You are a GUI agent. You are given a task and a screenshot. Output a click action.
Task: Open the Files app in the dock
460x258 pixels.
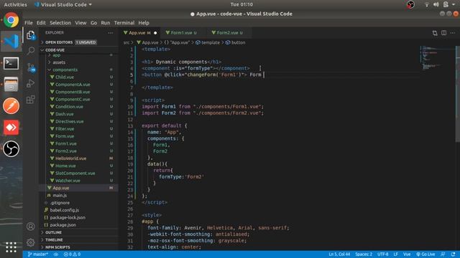[11, 85]
